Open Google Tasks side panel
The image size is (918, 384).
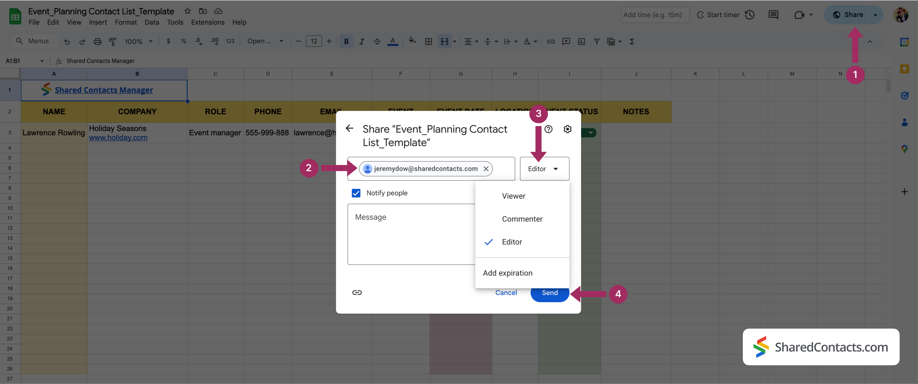click(x=904, y=96)
